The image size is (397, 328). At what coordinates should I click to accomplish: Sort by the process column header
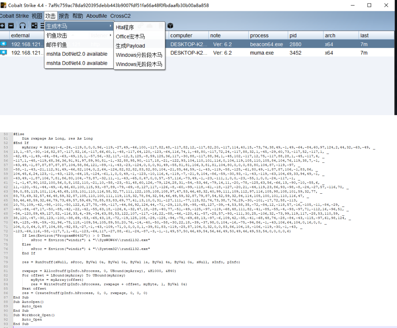point(268,35)
